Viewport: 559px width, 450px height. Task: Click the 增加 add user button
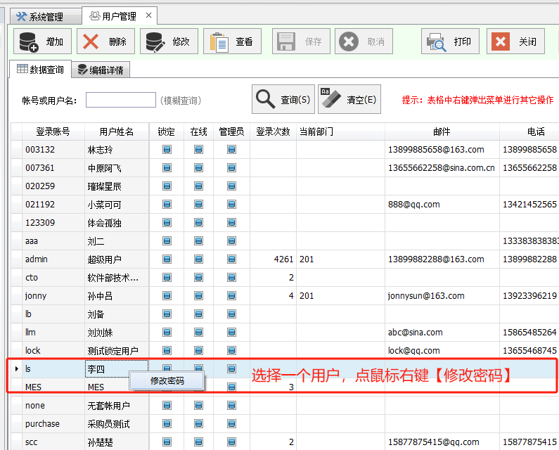[x=42, y=41]
